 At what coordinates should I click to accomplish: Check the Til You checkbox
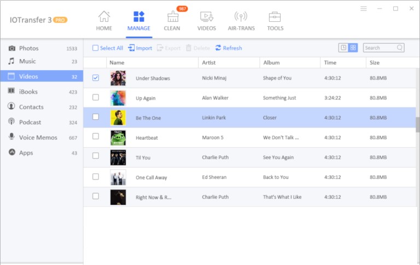coord(96,156)
